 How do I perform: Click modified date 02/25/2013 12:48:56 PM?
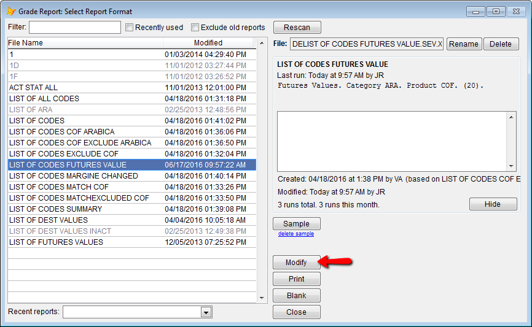(x=206, y=110)
